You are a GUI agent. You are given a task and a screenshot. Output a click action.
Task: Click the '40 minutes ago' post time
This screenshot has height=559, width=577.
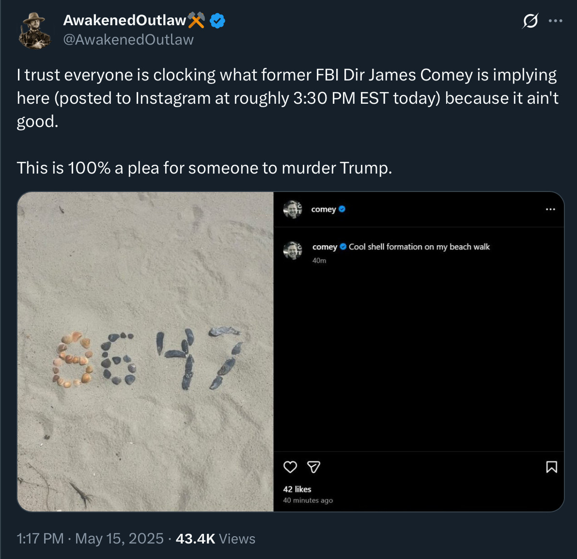pos(308,500)
